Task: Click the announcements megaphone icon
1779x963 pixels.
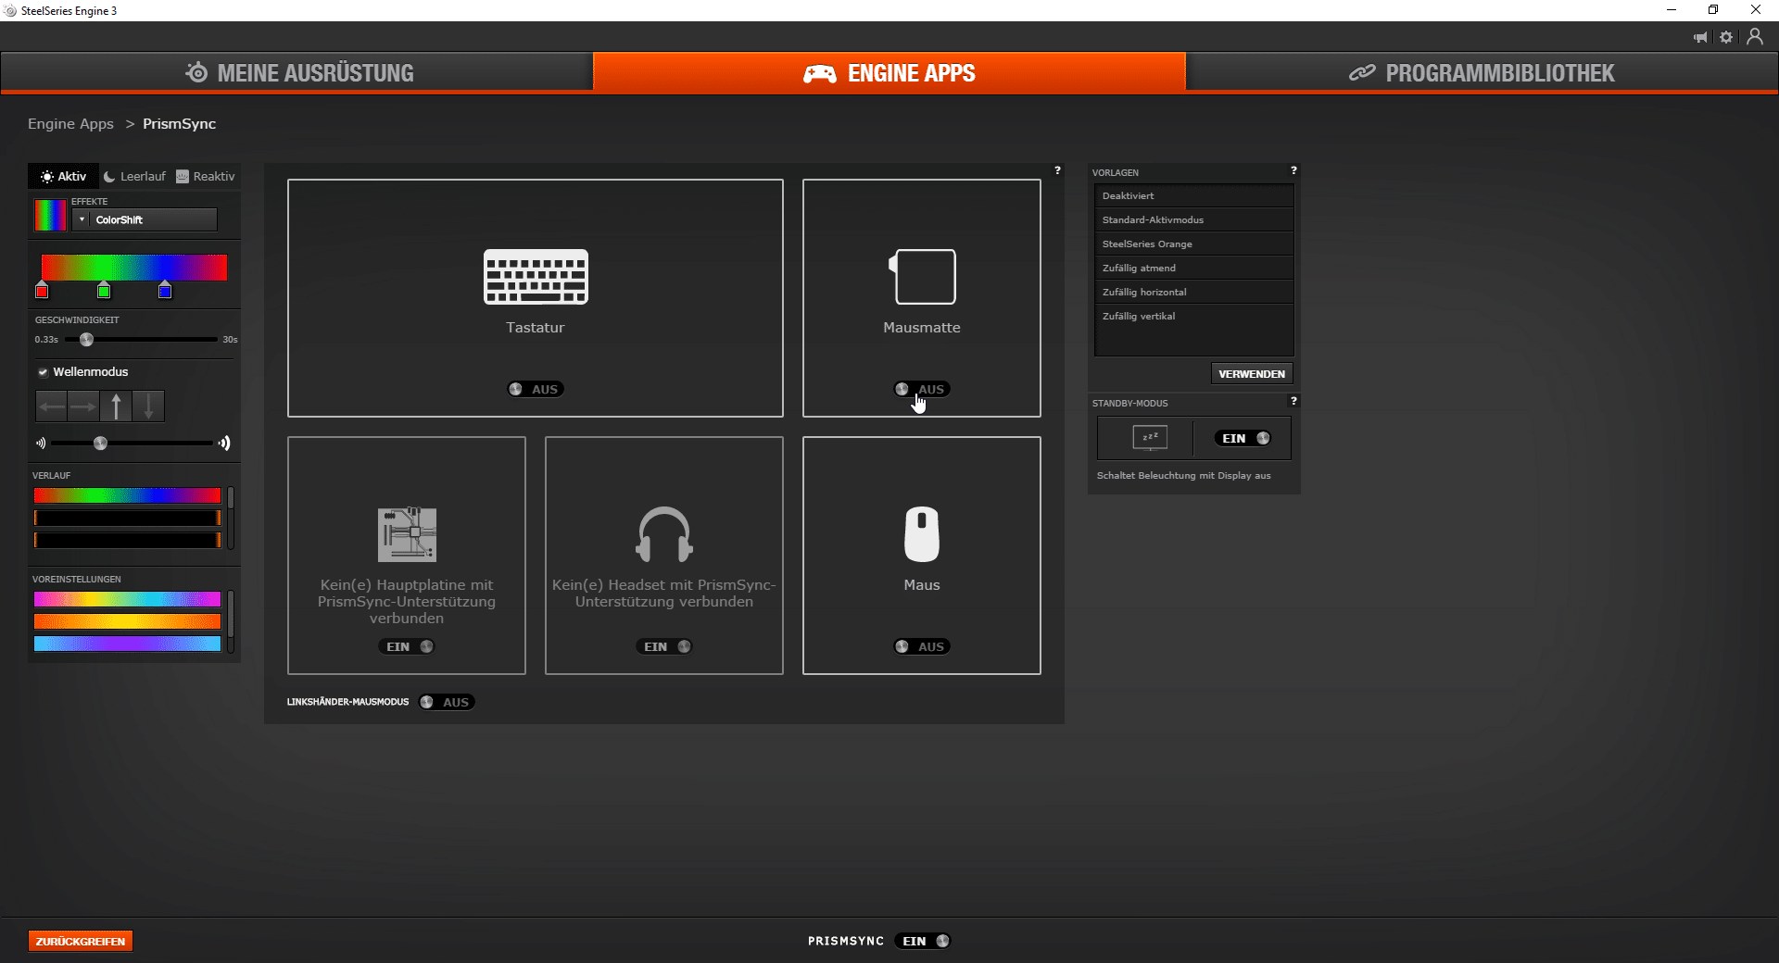Action: [x=1700, y=37]
